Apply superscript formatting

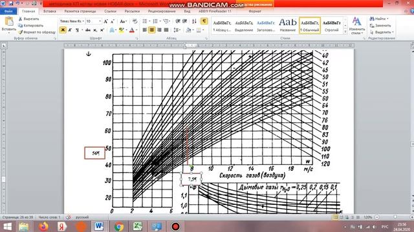(102, 30)
